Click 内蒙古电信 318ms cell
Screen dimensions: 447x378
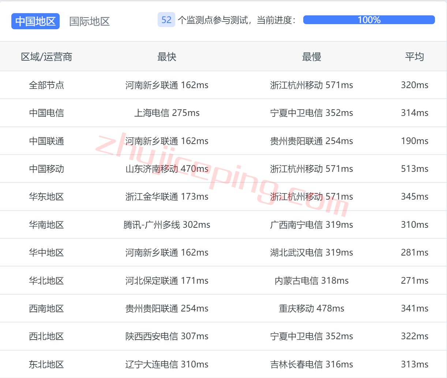[x=312, y=280]
